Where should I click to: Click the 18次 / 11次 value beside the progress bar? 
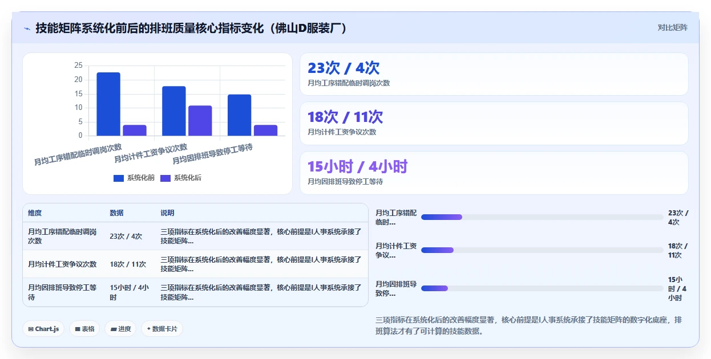678,251
